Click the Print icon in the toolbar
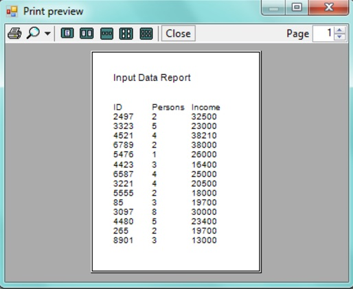 pyautogui.click(x=14, y=34)
